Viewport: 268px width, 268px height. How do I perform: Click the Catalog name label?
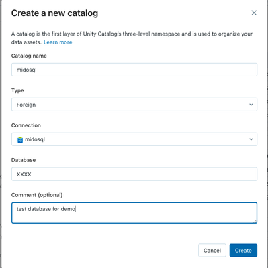pos(29,56)
